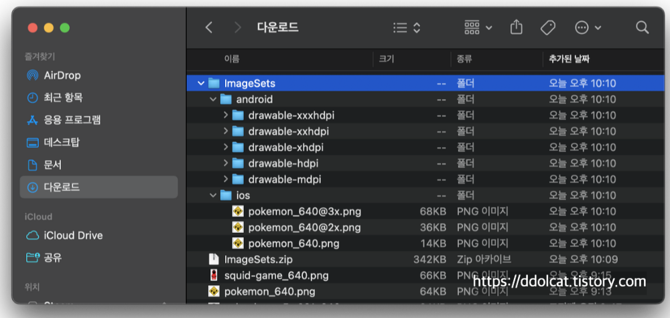This screenshot has height=318, width=670.
Task: Expand the drawable-xxxhdpi folder
Action: point(225,115)
